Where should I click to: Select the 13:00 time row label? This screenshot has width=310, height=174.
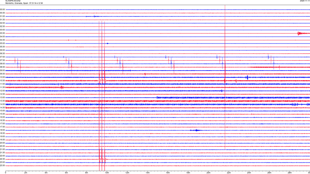pyautogui.click(x=3, y=97)
